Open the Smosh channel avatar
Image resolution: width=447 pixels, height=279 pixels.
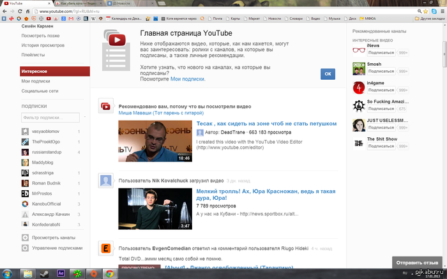pos(358,68)
